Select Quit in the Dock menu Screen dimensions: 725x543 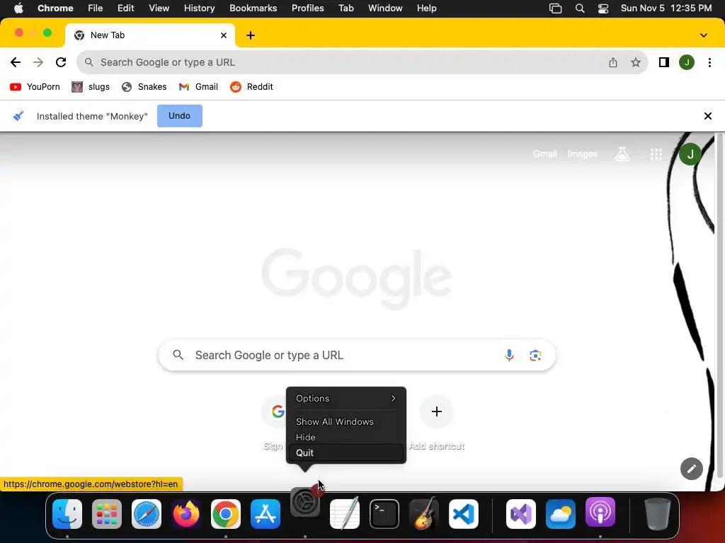click(346, 453)
